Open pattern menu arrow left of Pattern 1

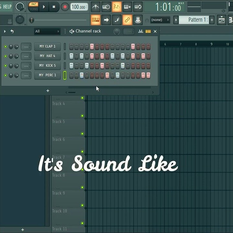coord(176,20)
